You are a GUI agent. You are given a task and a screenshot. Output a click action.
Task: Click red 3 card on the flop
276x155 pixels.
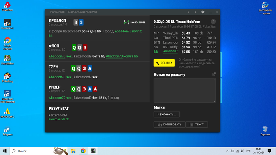[85, 48]
